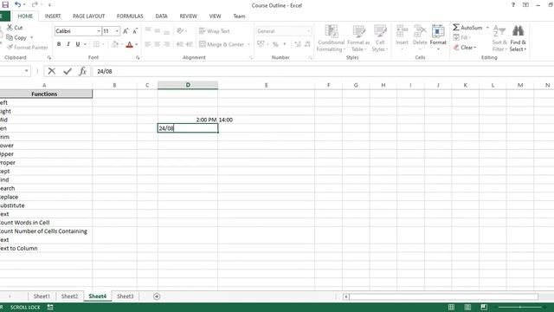The width and height of the screenshot is (554, 312).
Task: Open the AutoSum dropdown arrow
Action: coord(487,27)
